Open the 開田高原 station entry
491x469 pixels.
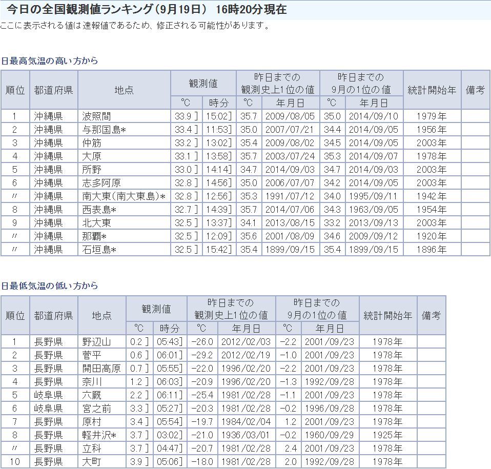tap(101, 369)
